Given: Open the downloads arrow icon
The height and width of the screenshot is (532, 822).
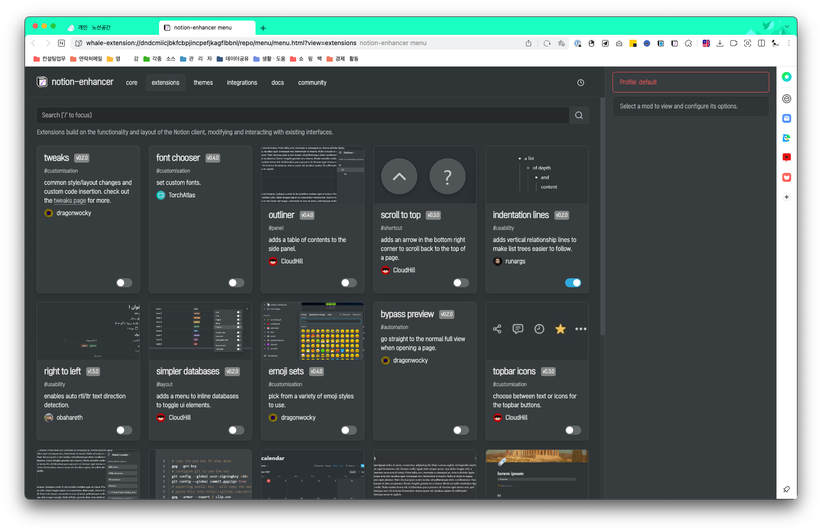Looking at the screenshot, I should tap(720, 43).
